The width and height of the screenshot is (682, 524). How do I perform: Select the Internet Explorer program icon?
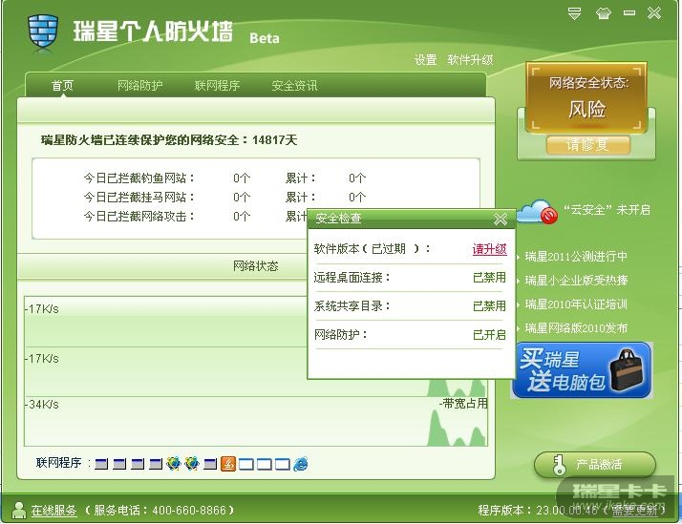301,464
